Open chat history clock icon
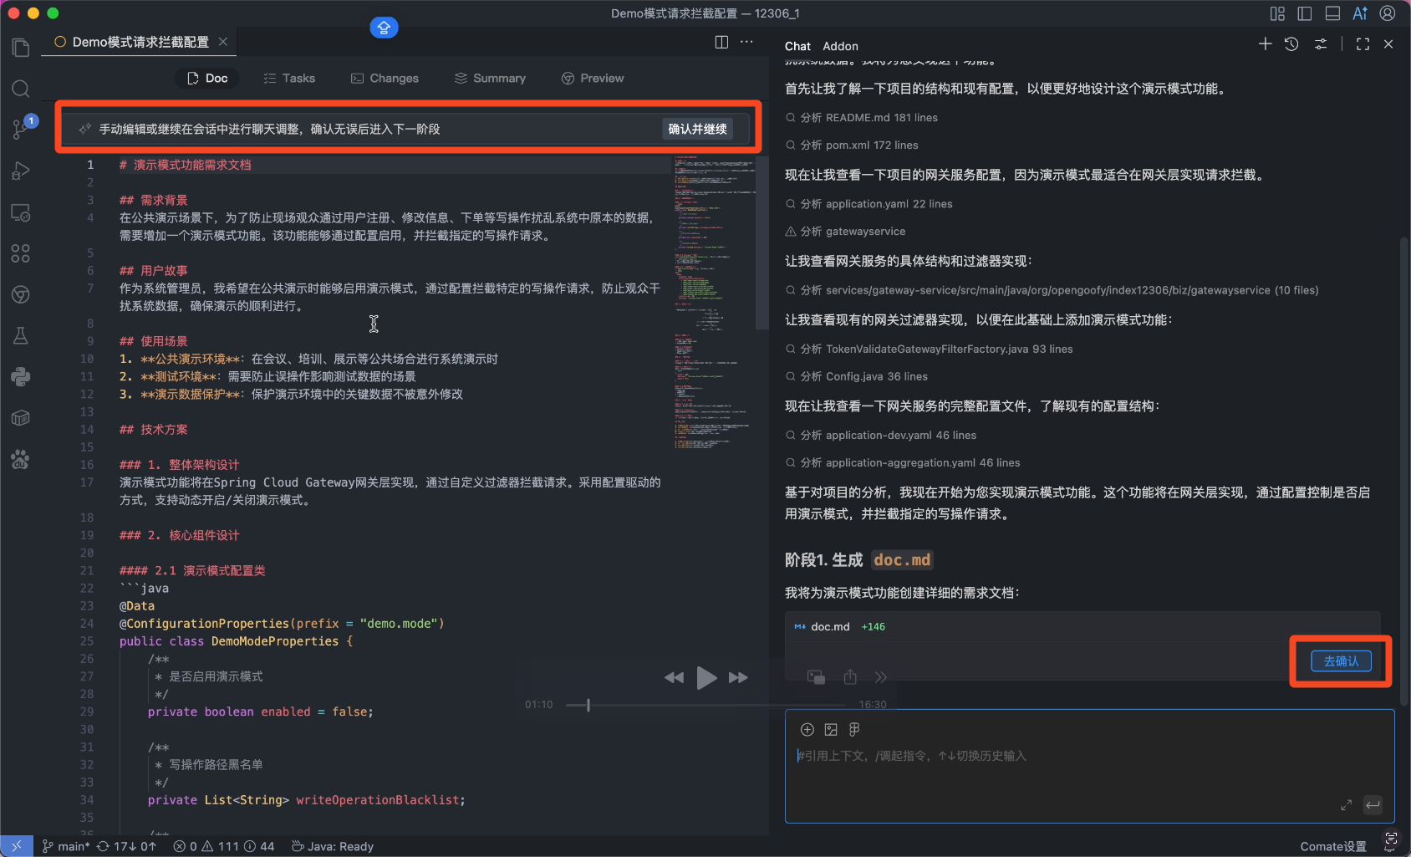 [x=1291, y=44]
